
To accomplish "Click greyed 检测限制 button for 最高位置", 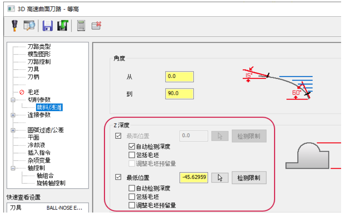I will tap(249, 136).
